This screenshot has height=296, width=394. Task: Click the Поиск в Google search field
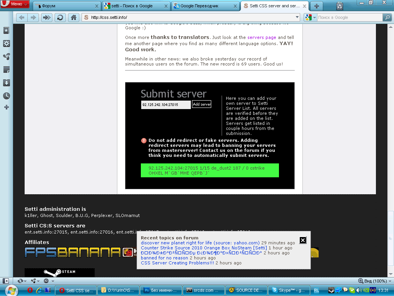[349, 17]
